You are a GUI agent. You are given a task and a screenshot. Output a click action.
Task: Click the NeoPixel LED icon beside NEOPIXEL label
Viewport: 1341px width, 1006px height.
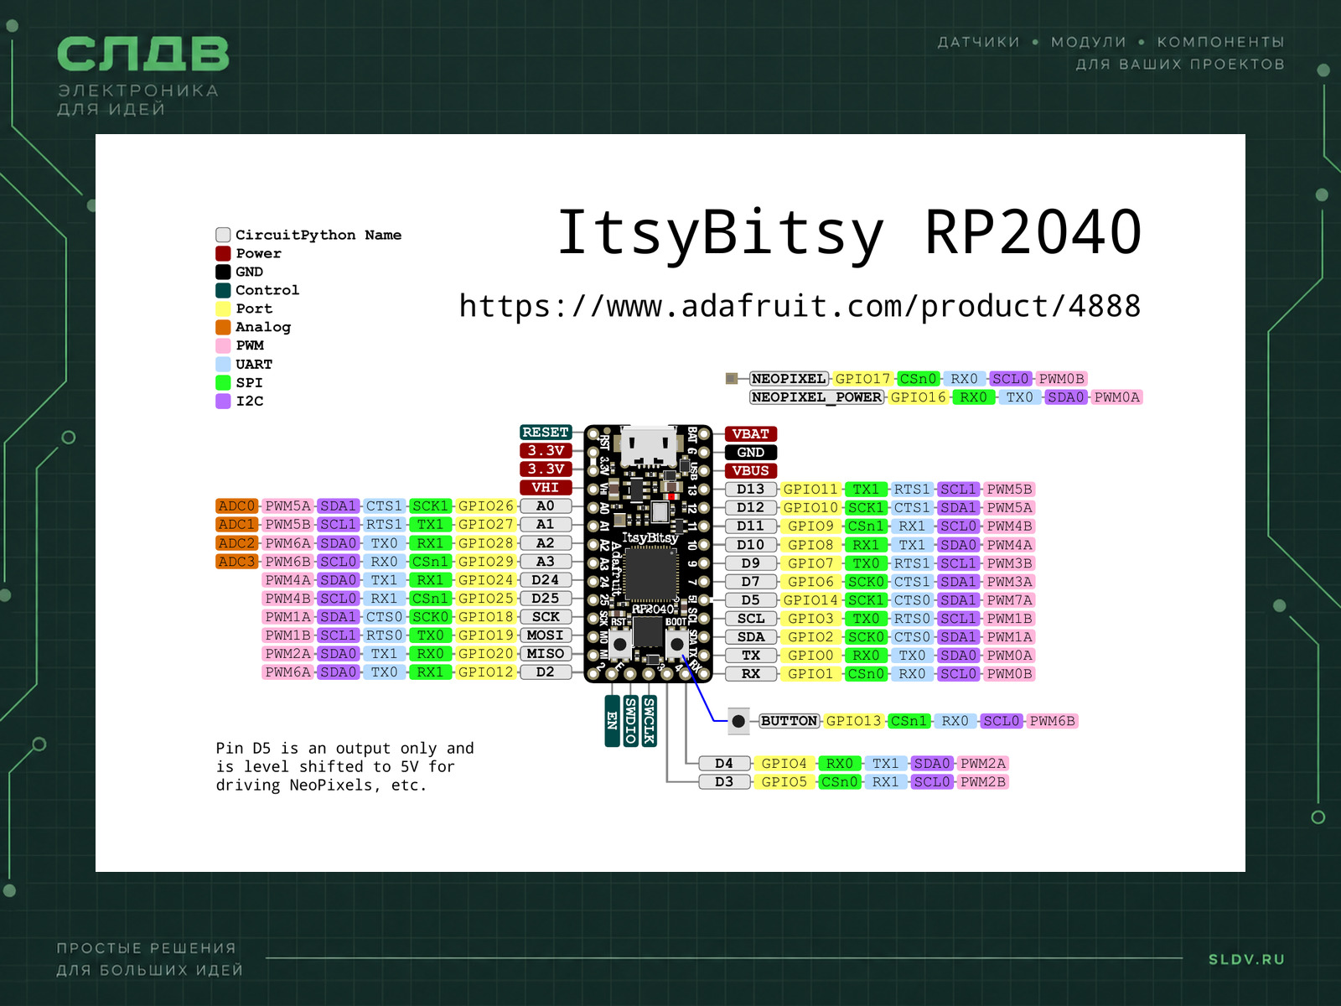point(731,379)
